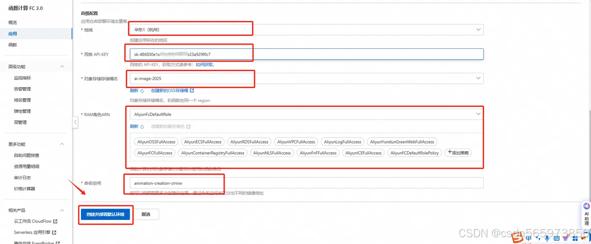Collapse the 更多功能 section
The image size is (591, 244).
(62, 144)
